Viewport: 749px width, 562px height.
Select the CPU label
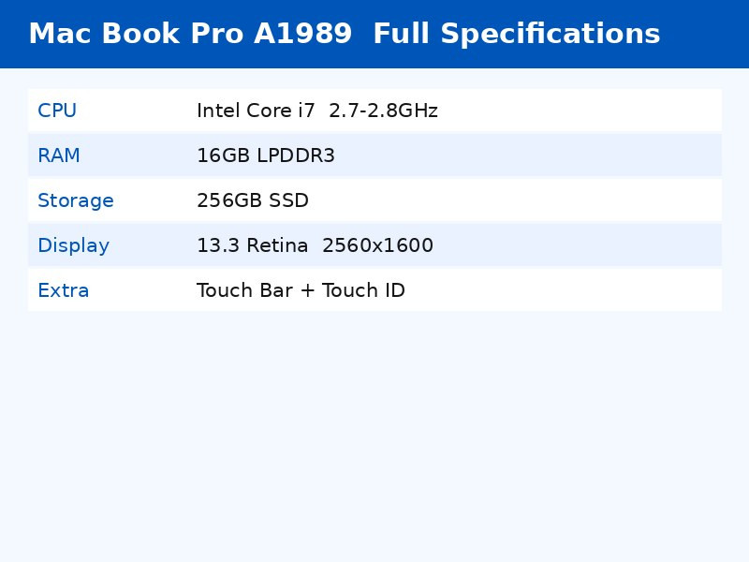tap(57, 111)
